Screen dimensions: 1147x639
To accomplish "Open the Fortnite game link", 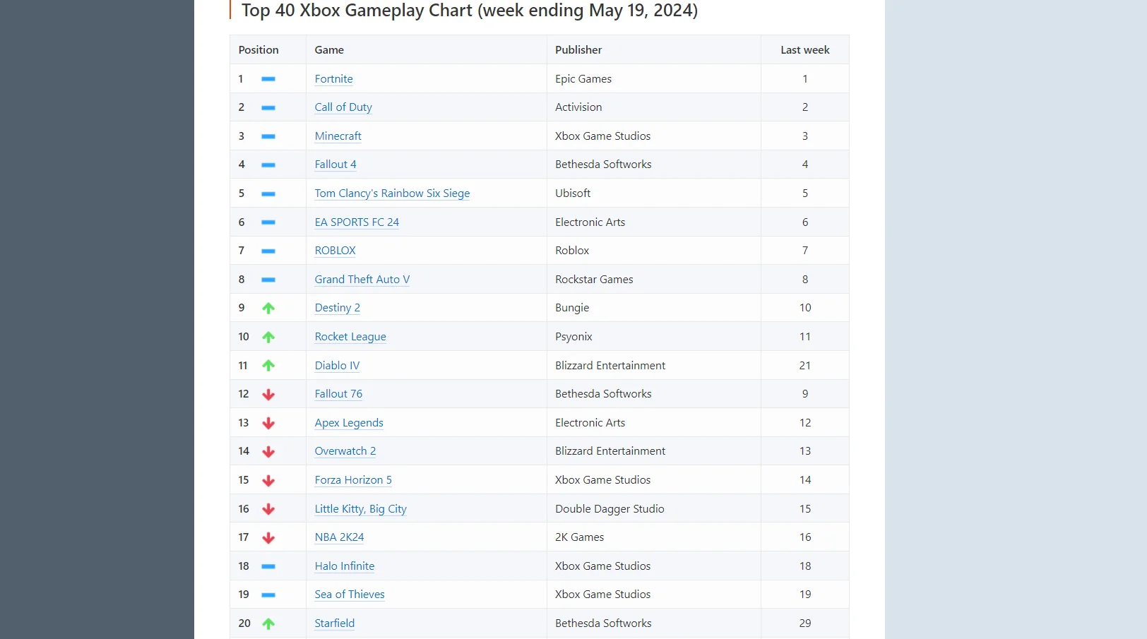I will (x=333, y=79).
